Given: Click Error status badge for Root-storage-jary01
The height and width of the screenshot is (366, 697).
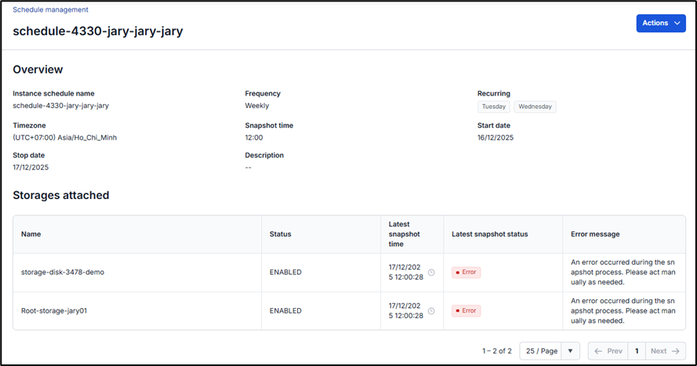Looking at the screenshot, I should click(466, 310).
